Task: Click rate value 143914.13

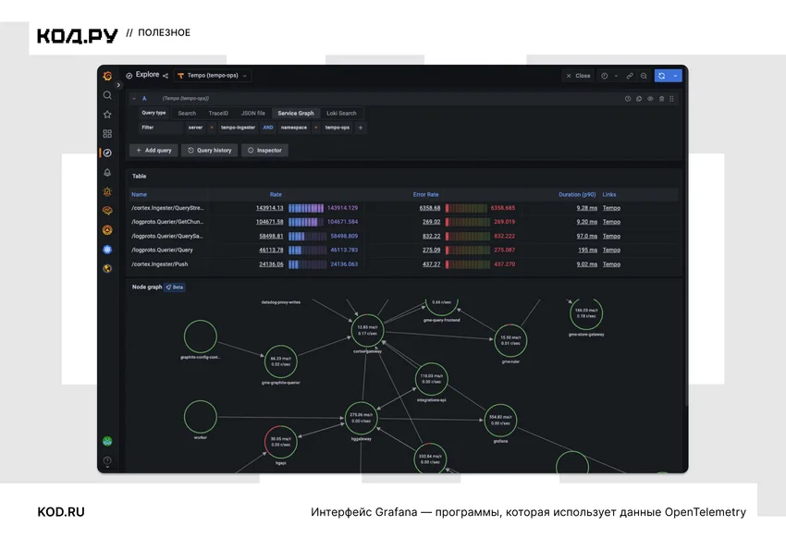Action: [269, 208]
